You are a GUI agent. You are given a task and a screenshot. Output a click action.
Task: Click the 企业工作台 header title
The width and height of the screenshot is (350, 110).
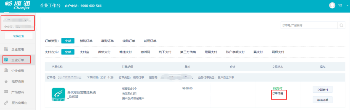click(50, 6)
